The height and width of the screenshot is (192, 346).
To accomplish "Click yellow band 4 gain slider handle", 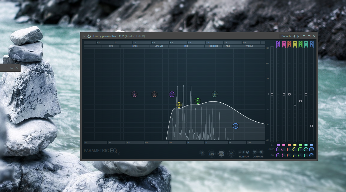I will [295, 105].
